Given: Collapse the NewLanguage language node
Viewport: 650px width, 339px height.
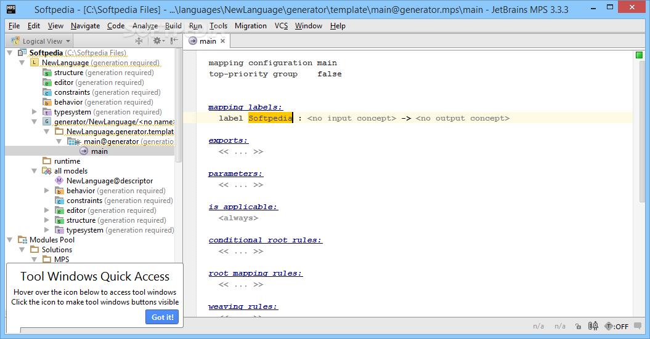Looking at the screenshot, I should click(22, 63).
